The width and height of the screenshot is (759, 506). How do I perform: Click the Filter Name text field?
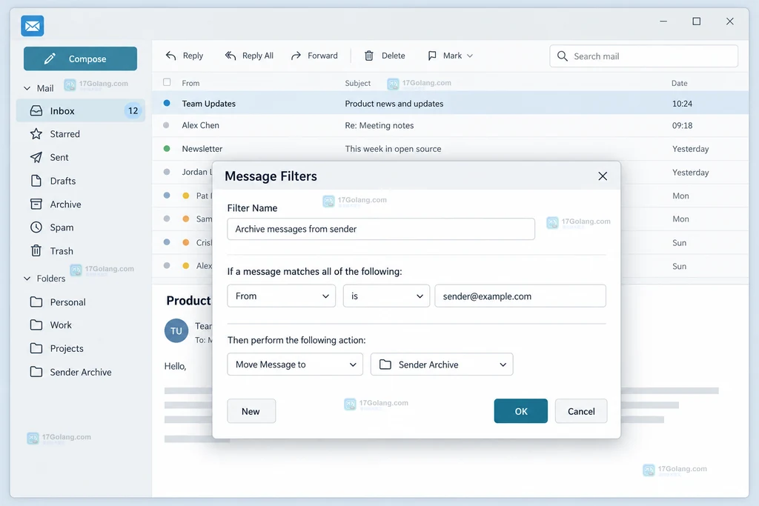381,229
